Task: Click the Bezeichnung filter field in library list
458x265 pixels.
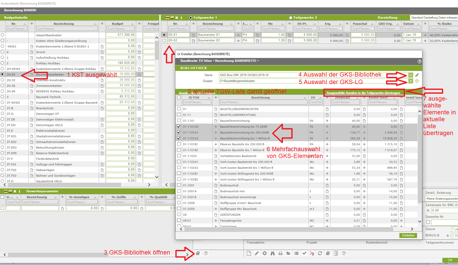Action: point(263,102)
